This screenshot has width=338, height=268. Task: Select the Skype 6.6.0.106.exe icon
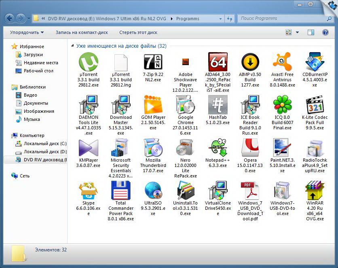click(89, 191)
